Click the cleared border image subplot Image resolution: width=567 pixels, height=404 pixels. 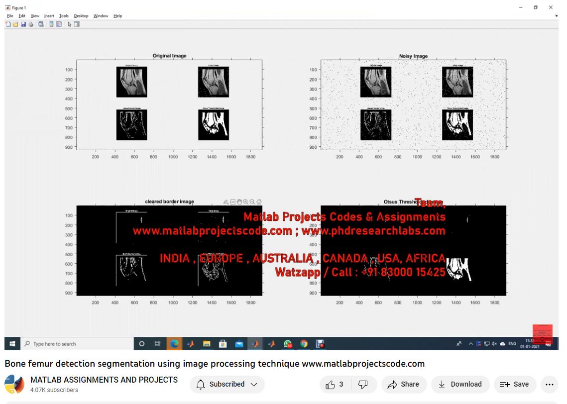(169, 250)
